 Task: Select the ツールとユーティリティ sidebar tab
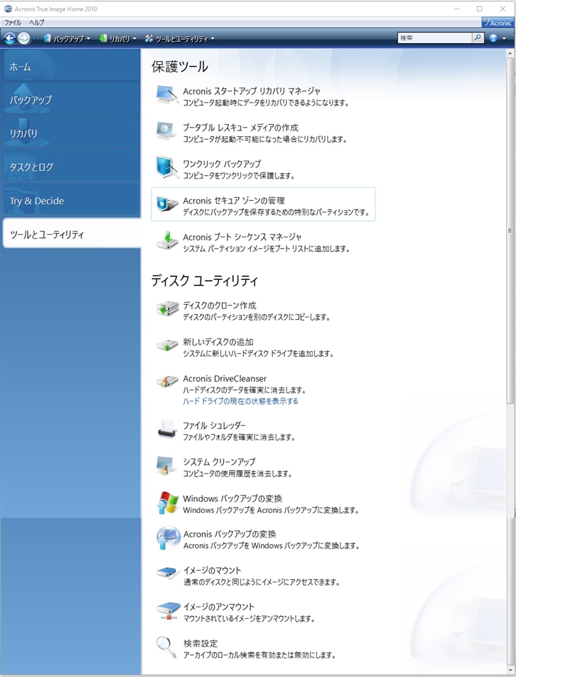tap(71, 233)
